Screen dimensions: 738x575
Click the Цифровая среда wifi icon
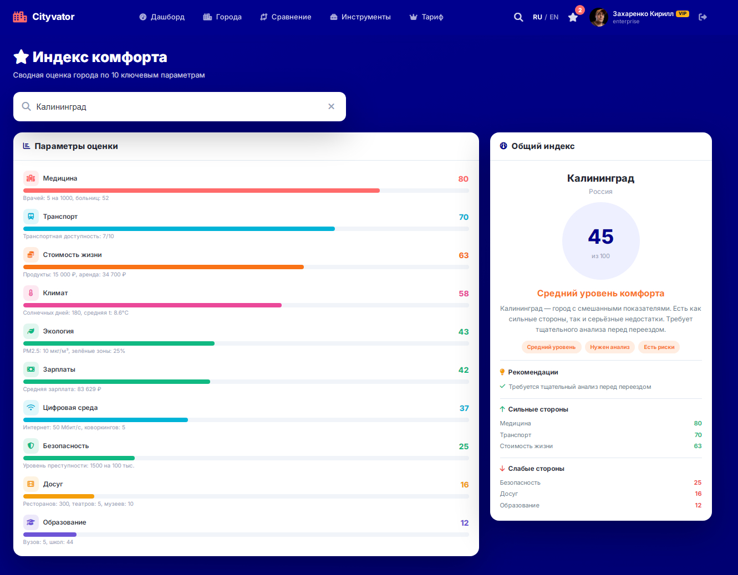coord(31,408)
